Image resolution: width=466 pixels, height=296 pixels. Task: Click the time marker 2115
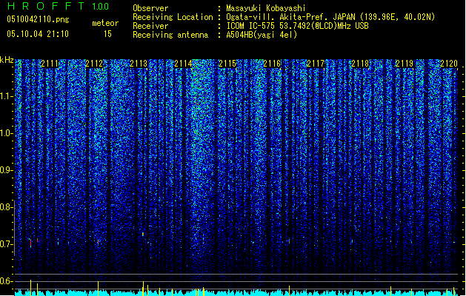(x=227, y=64)
